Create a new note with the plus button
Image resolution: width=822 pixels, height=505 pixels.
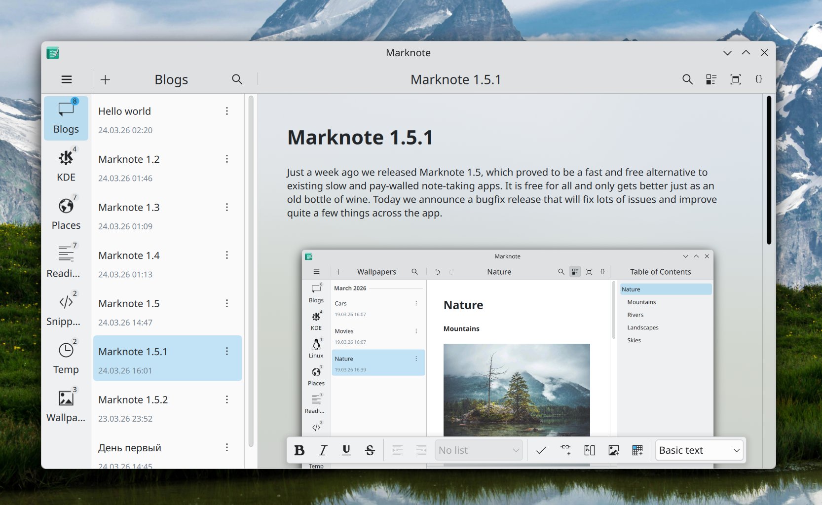[105, 79]
